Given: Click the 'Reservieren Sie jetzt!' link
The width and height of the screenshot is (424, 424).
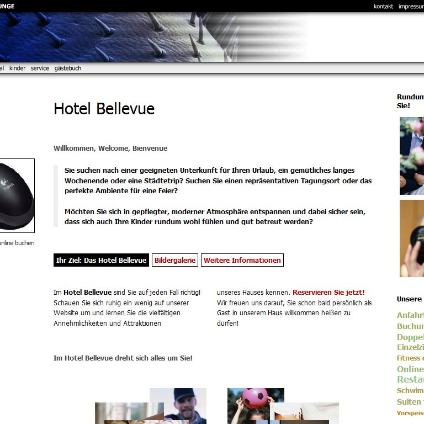Looking at the screenshot, I should point(328,292).
